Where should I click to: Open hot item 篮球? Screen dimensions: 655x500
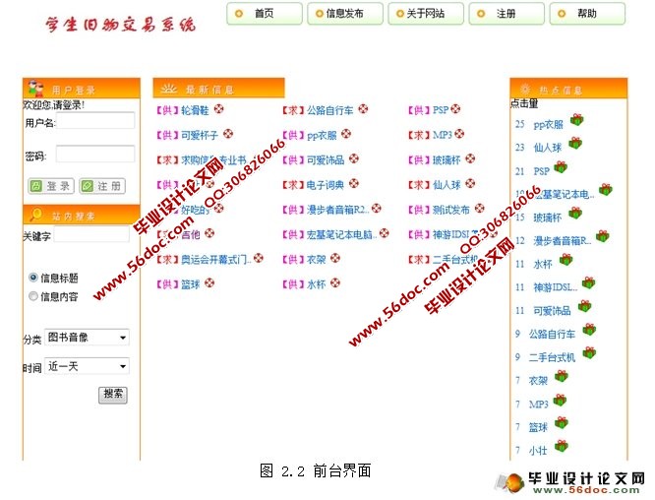coord(538,428)
